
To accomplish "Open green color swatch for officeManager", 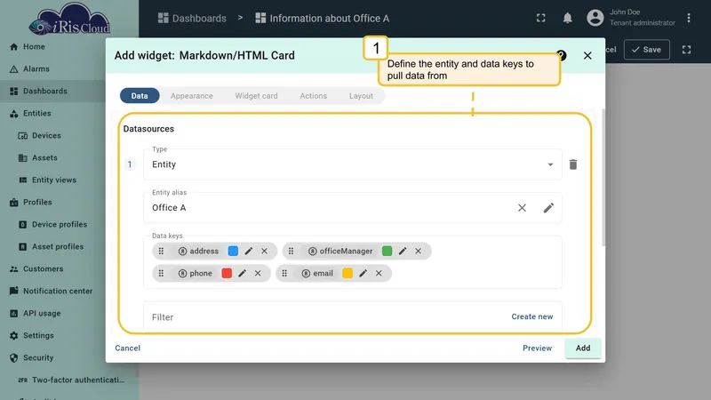I will click(x=387, y=251).
